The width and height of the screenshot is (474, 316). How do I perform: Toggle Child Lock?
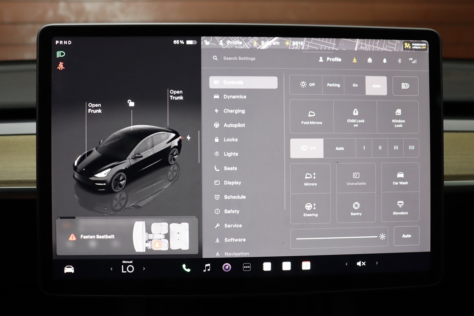(x=355, y=117)
